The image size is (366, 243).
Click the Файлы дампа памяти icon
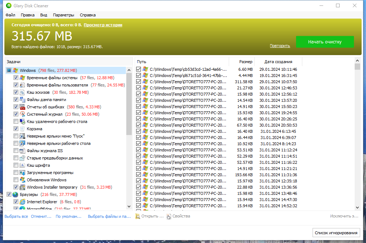point(22,100)
